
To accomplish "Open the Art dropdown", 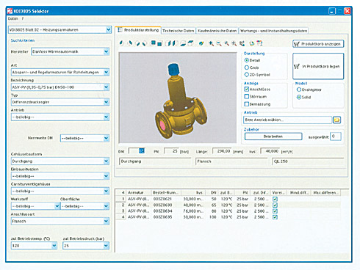I will (106, 73).
